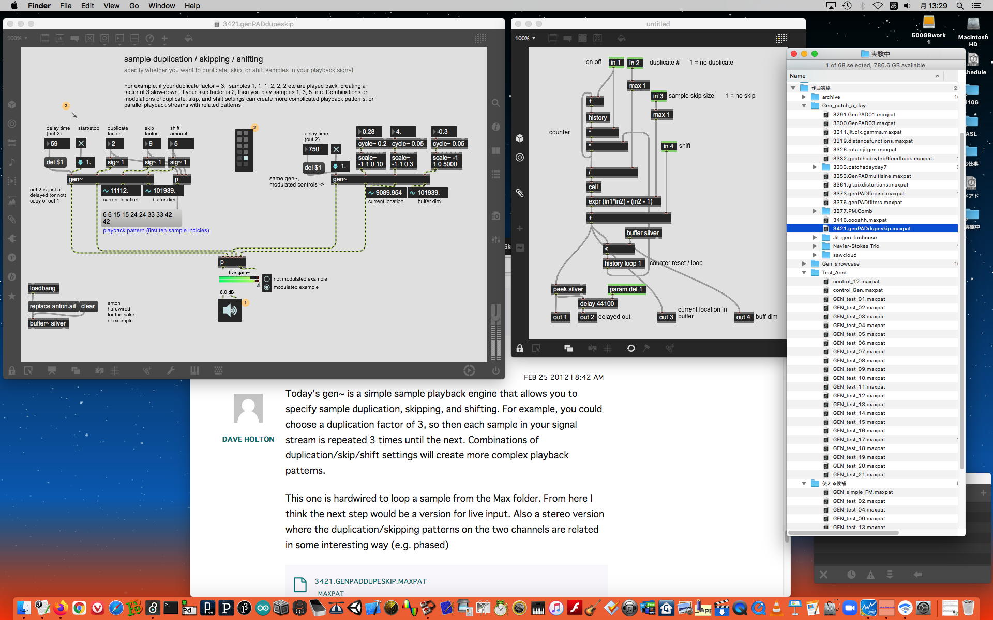Open the File menu
The height and width of the screenshot is (620, 993).
[66, 6]
